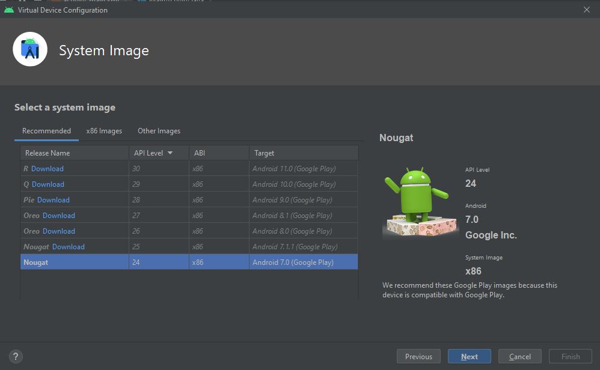Download Oreo API 27 image

59,216
